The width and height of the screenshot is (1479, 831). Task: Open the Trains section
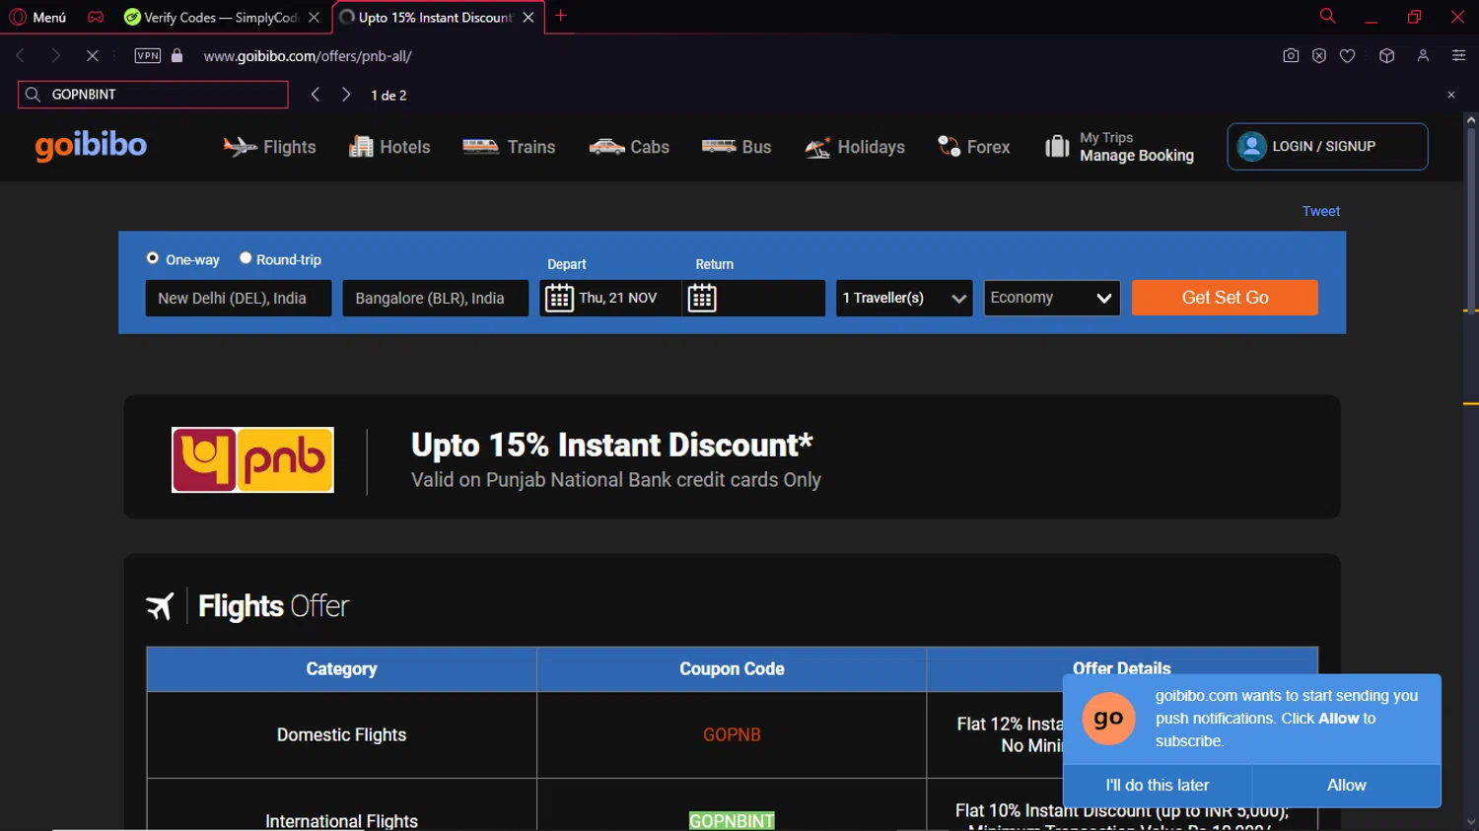tap(509, 147)
